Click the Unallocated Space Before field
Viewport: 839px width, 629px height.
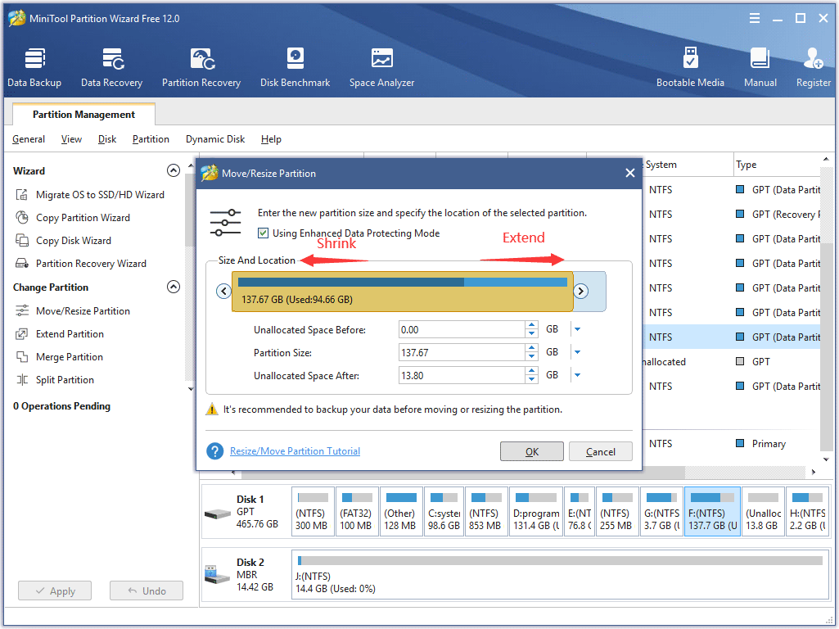462,329
